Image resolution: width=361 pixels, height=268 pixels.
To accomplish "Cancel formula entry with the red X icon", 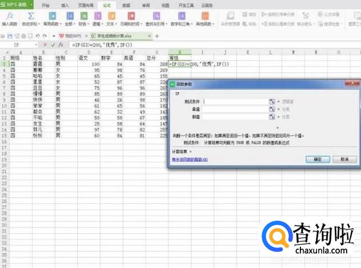I will [x=45, y=45].
